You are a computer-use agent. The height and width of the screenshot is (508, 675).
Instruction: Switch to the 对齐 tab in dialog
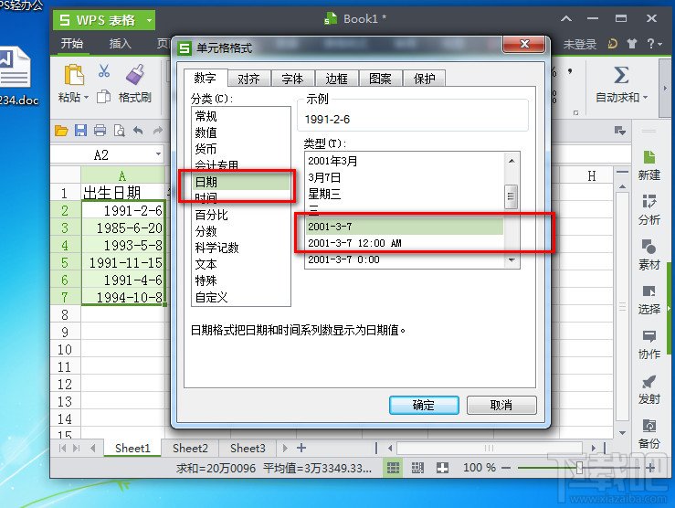[x=244, y=79]
